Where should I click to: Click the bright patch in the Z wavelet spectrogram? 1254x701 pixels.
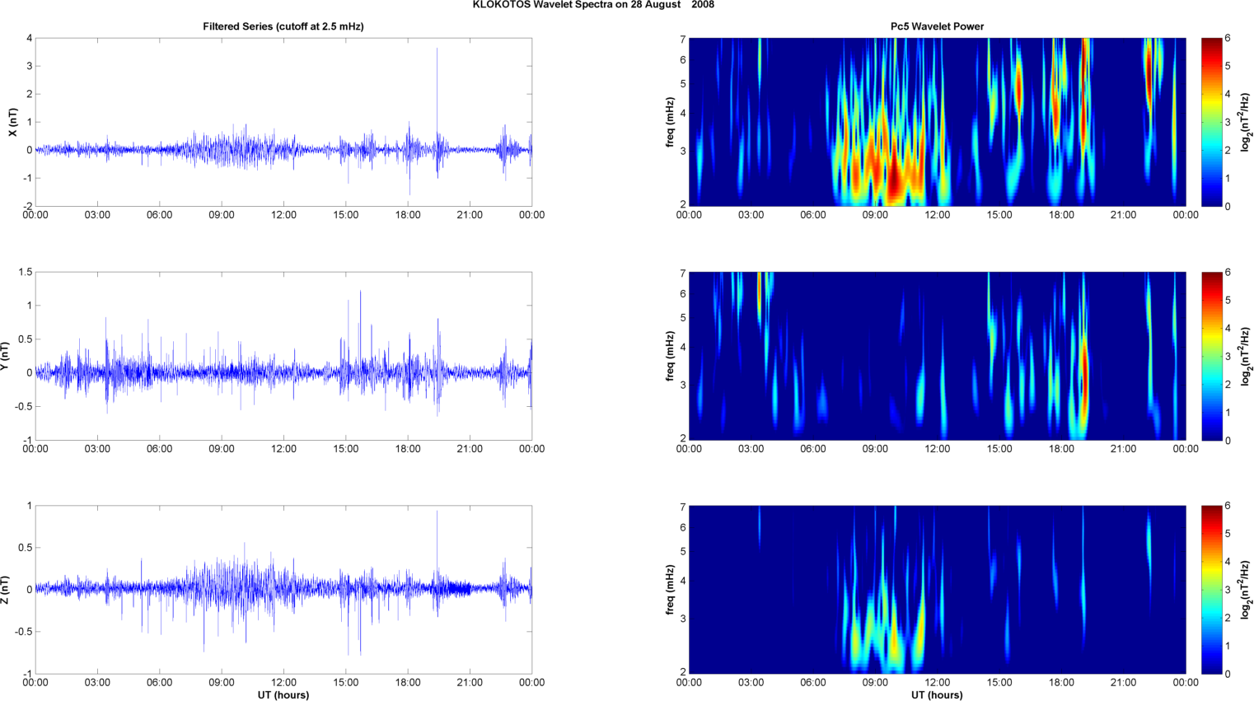(x=894, y=643)
